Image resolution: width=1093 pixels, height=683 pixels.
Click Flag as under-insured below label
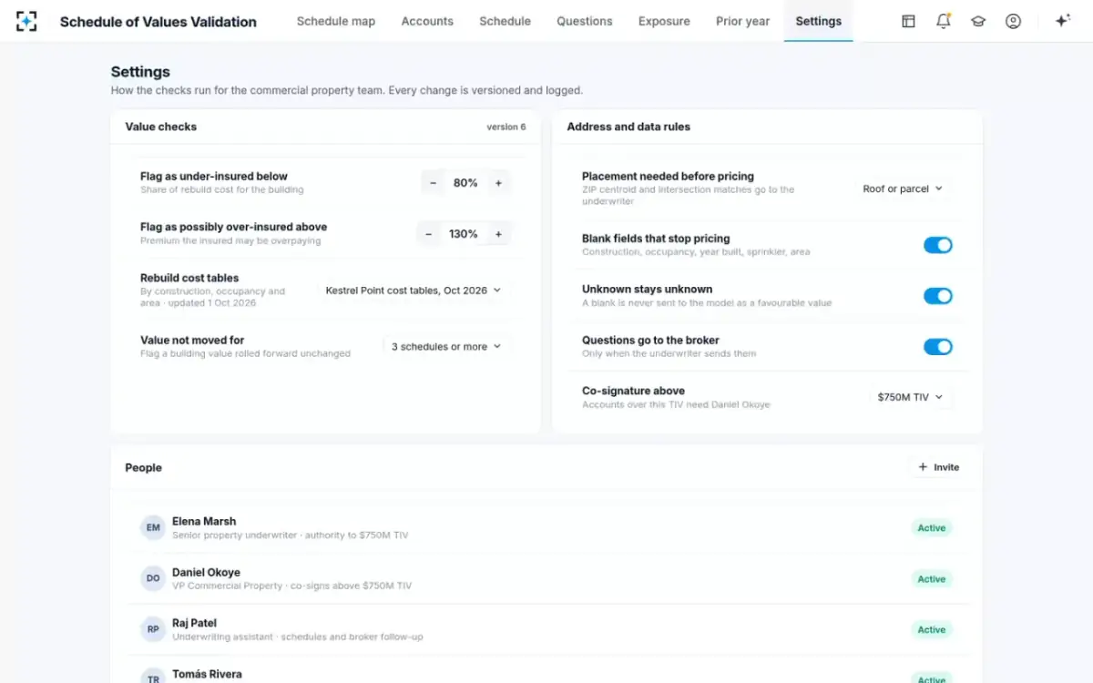tap(214, 177)
